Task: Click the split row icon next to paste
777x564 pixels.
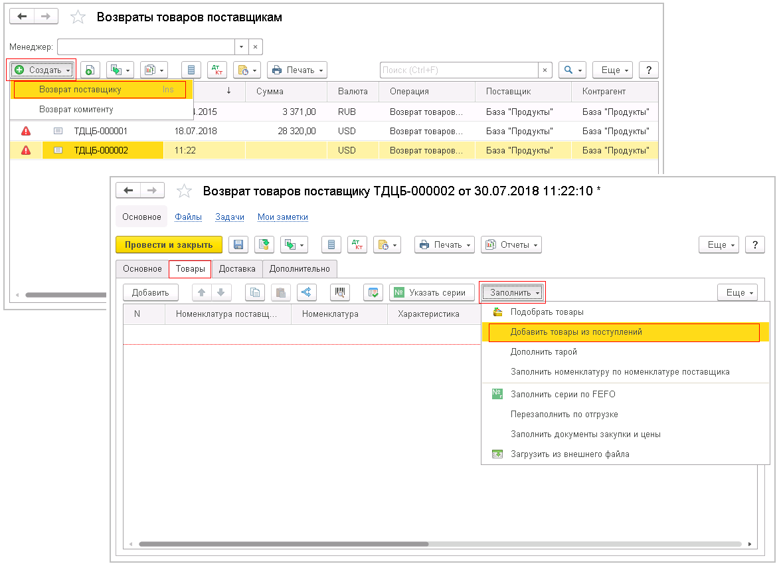Action: (x=307, y=292)
